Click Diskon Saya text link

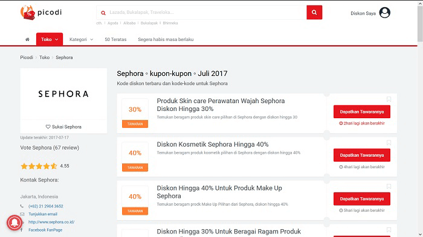click(363, 13)
